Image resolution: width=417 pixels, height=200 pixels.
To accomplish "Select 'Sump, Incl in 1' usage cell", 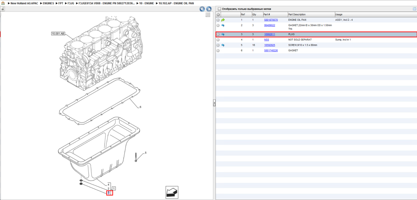I will 343,40.
